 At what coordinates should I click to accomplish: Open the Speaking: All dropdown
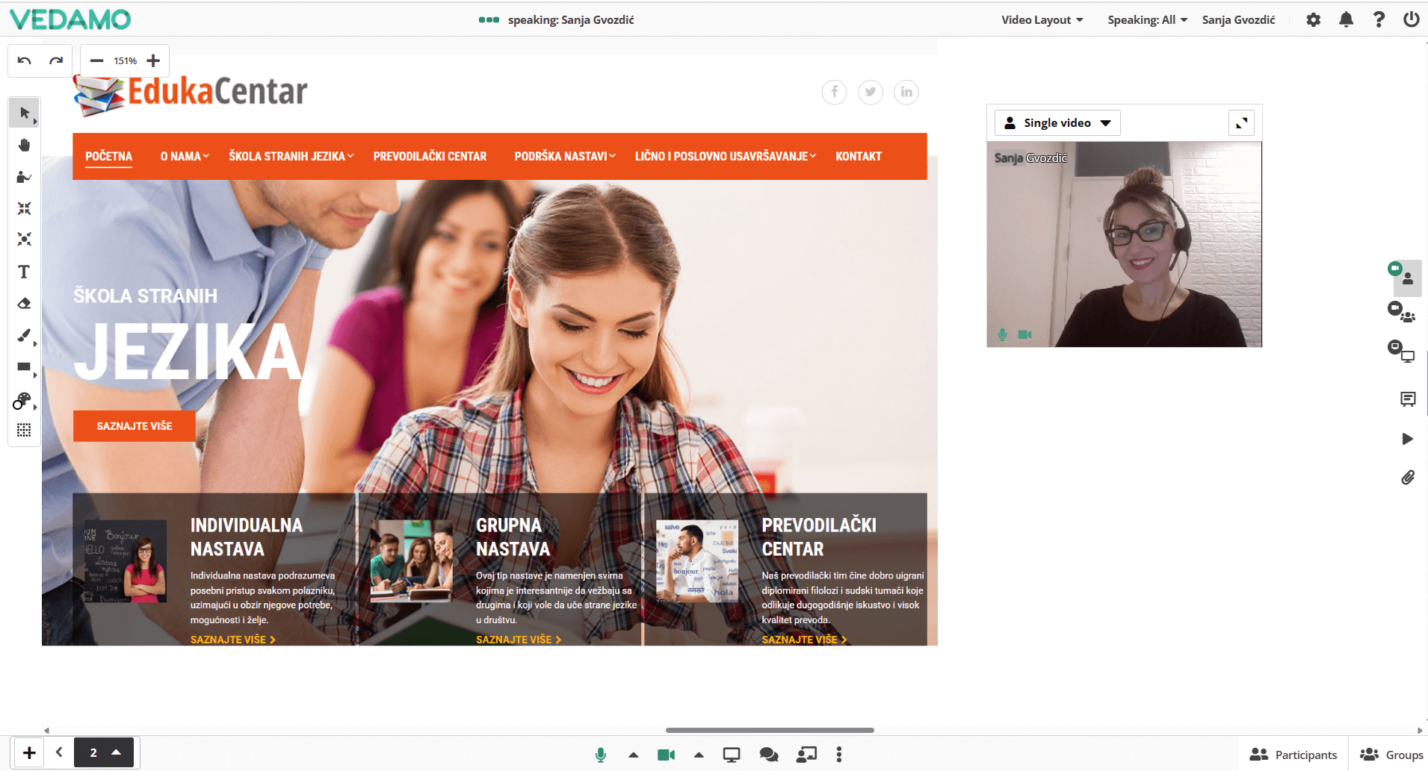pyautogui.click(x=1147, y=19)
